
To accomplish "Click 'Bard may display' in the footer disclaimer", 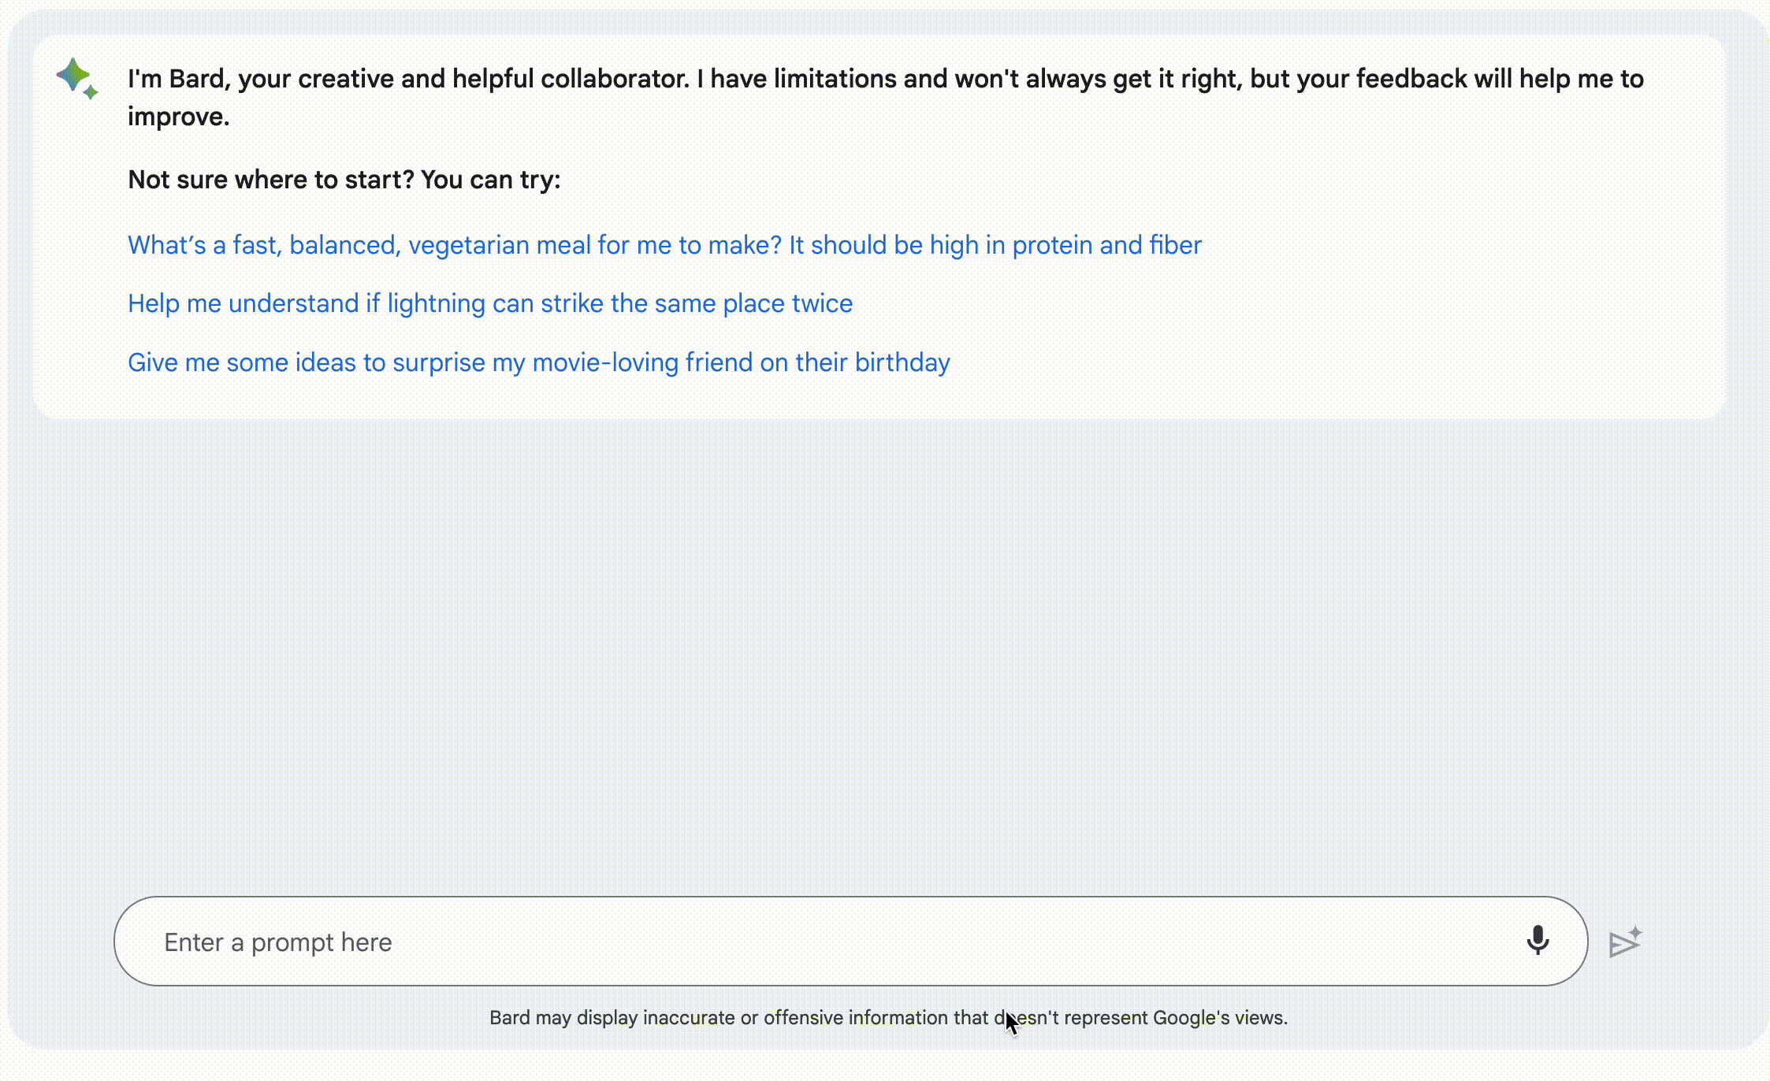I will (x=563, y=1018).
